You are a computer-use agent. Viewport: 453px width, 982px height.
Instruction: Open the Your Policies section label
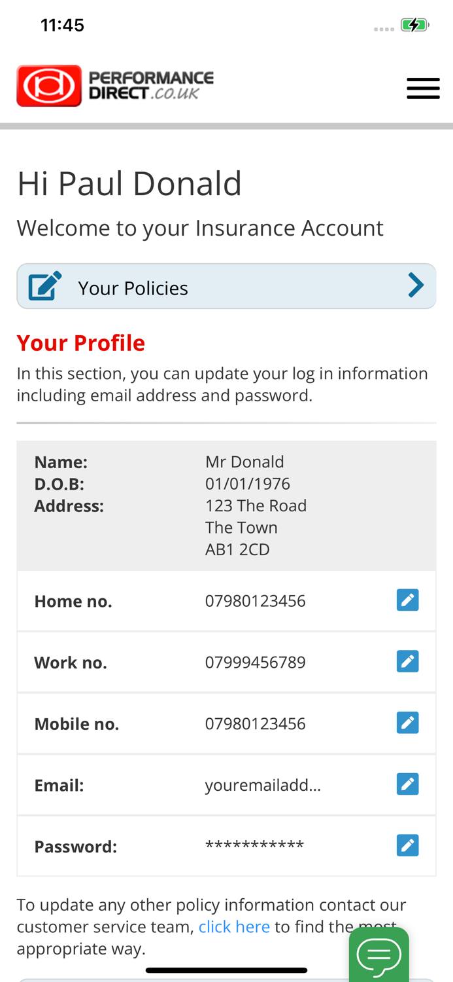(133, 288)
